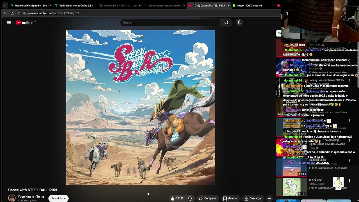The image size is (359, 202).
Task: Close the Stream Kick Dashboard tab
Action: click(273, 5)
